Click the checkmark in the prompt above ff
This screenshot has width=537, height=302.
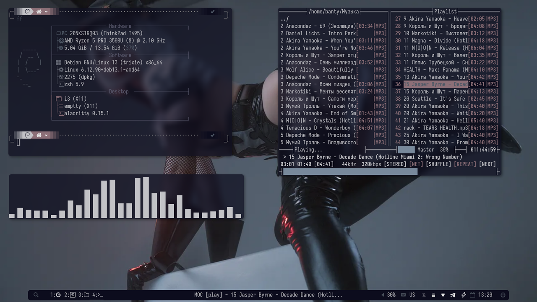213,12
